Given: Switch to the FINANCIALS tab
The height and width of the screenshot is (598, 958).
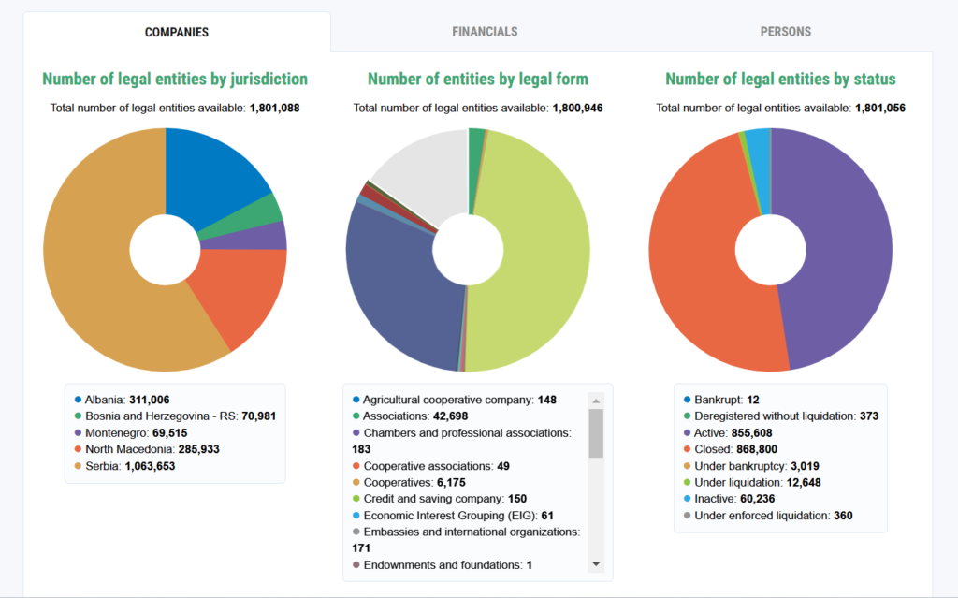Looking at the screenshot, I should tap(485, 32).
